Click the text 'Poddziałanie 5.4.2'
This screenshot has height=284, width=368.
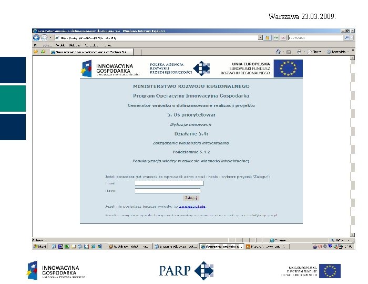[x=191, y=152]
